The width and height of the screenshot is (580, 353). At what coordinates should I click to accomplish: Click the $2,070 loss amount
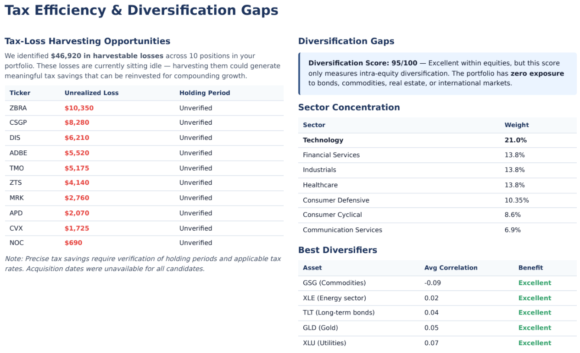pyautogui.click(x=77, y=213)
